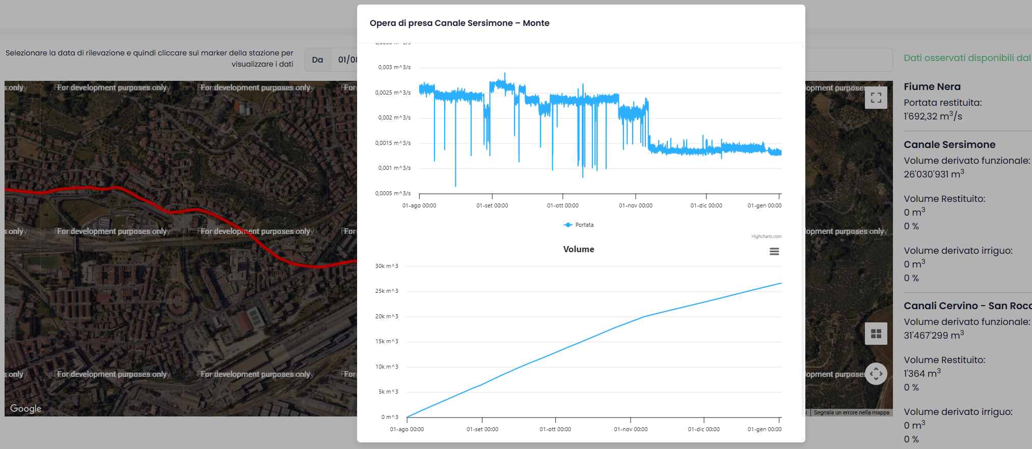
Task: Click the map camera pan control
Action: pyautogui.click(x=876, y=374)
